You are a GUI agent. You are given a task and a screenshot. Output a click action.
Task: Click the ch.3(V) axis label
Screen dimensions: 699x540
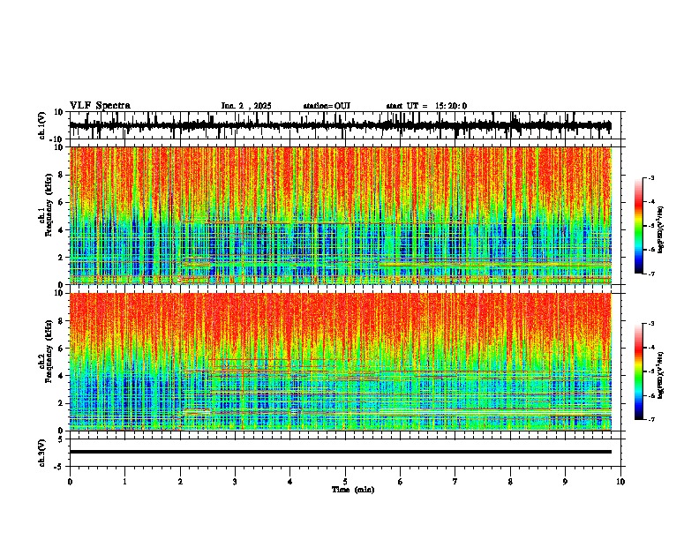coord(42,453)
